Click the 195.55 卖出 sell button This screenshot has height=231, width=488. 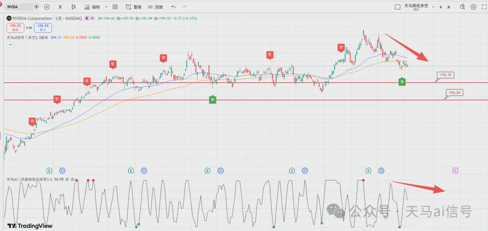pos(15,28)
